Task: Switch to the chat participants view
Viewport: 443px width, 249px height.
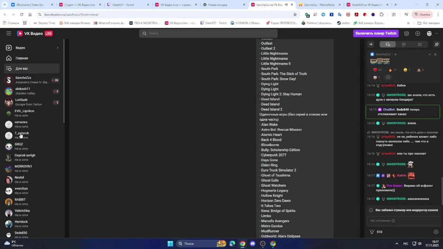Action: pyautogui.click(x=419, y=44)
